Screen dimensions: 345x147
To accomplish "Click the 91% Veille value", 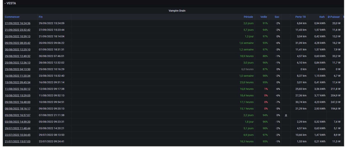I will coord(265,23).
